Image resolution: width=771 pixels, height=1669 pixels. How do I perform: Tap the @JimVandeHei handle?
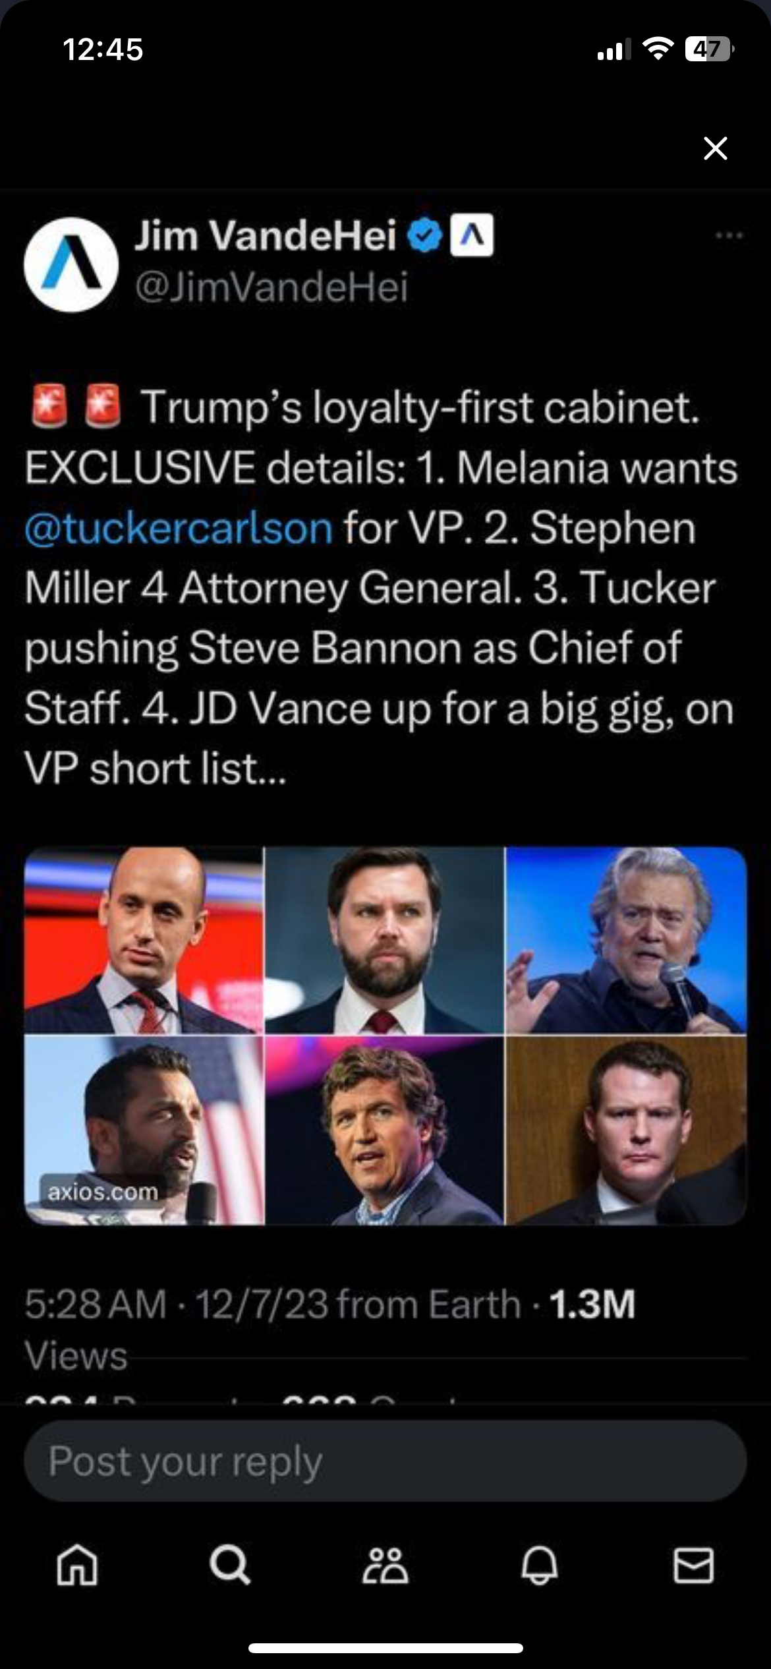271,287
